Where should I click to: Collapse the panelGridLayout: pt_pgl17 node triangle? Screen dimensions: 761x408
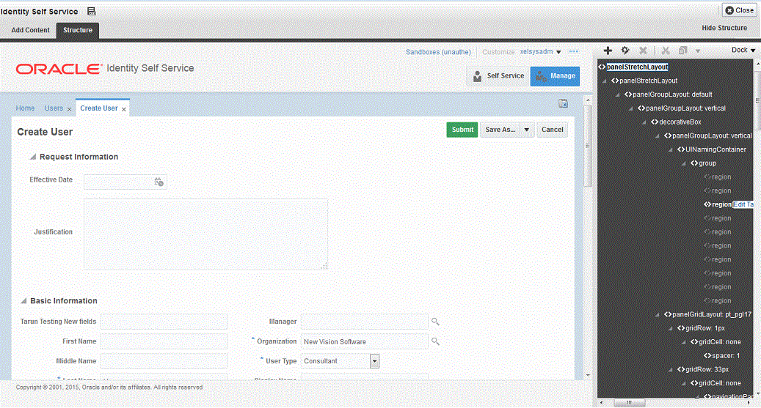(657, 315)
